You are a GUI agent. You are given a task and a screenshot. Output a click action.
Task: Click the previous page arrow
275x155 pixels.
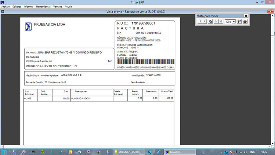pyautogui.click(x=205, y=22)
